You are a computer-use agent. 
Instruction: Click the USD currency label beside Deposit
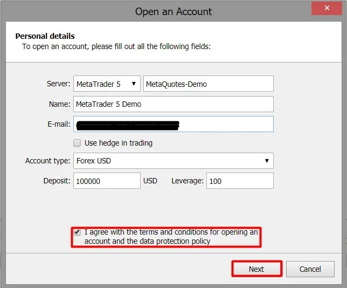click(150, 181)
